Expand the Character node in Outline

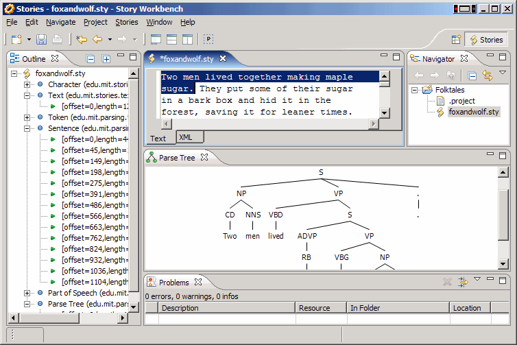27,84
